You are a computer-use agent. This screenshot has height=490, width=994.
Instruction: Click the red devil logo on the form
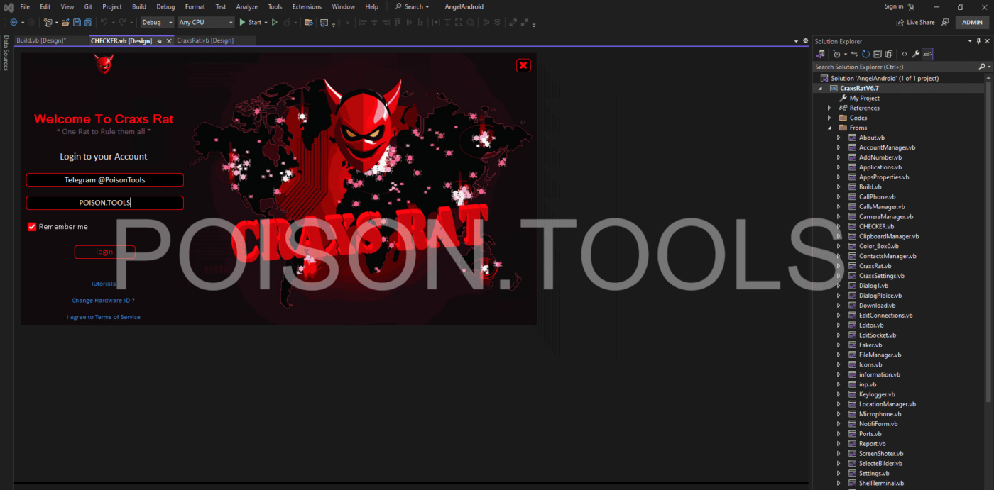(104, 65)
